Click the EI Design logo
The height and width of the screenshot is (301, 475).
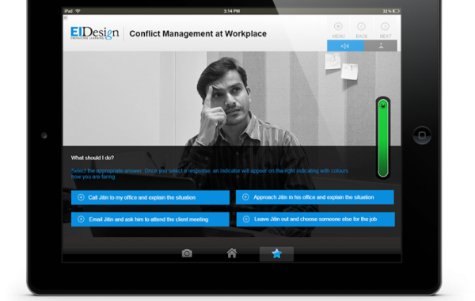point(94,32)
